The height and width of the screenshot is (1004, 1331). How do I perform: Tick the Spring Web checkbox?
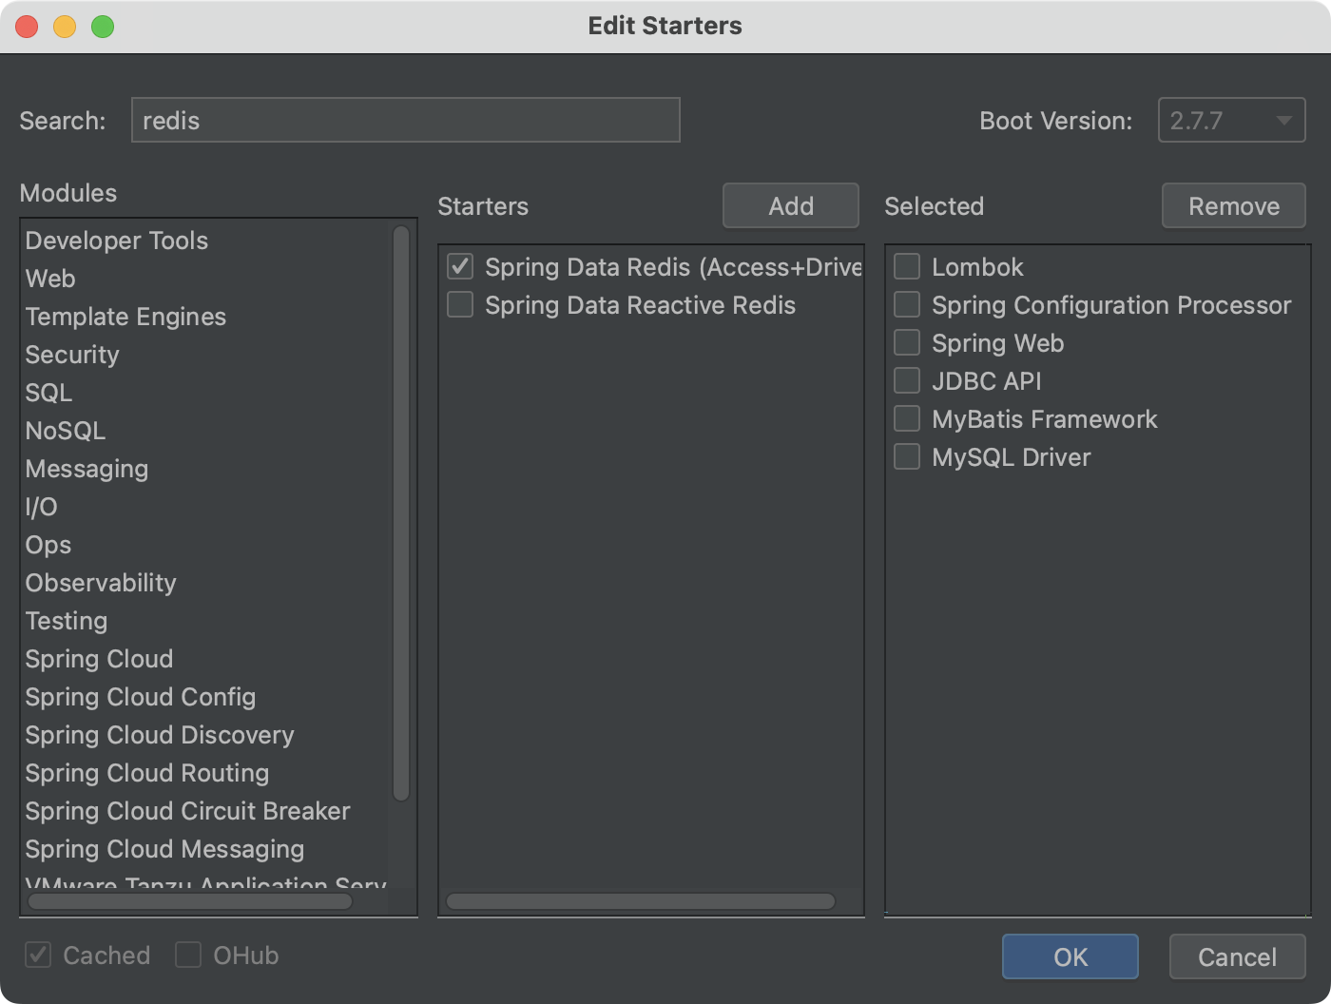pyautogui.click(x=906, y=342)
